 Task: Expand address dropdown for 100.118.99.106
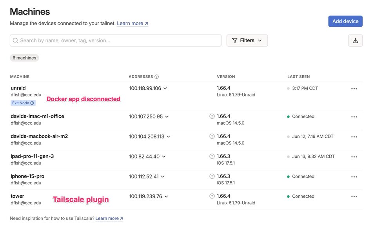click(165, 88)
